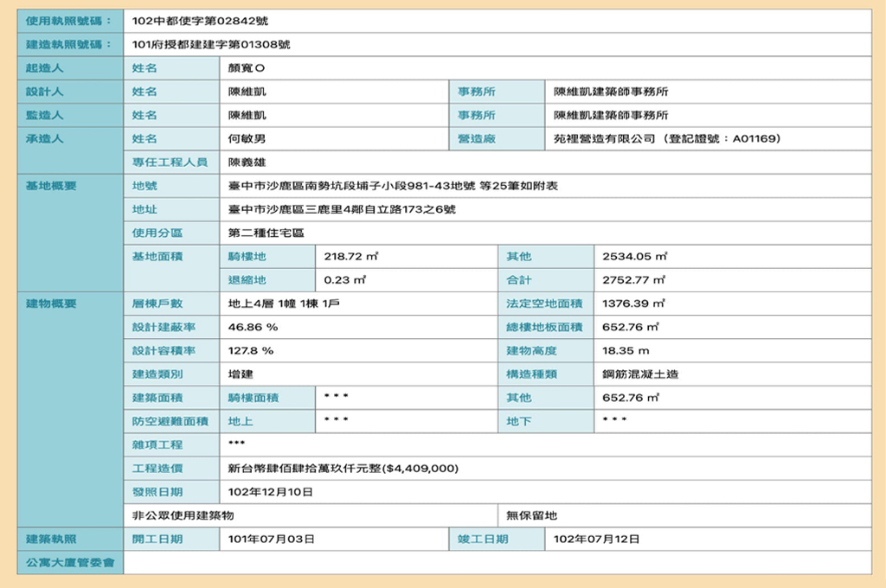Select the 工程造價 amount $4,409,000 text
Image resolution: width=886 pixels, height=588 pixels.
pyautogui.click(x=343, y=469)
